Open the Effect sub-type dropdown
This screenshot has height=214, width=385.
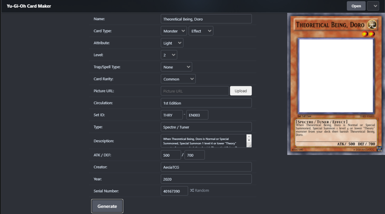tap(201, 31)
